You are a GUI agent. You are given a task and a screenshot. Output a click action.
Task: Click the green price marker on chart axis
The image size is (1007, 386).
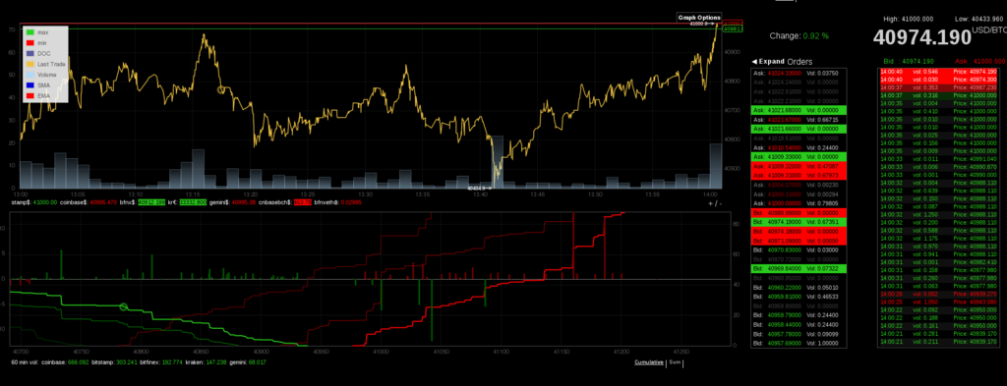point(733,28)
